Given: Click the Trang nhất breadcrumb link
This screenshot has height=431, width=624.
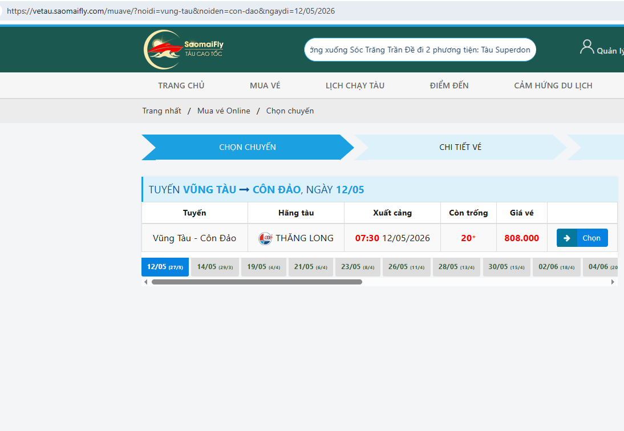Looking at the screenshot, I should click(161, 111).
